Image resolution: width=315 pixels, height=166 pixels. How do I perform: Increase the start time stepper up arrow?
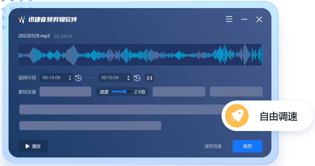(x=70, y=76)
